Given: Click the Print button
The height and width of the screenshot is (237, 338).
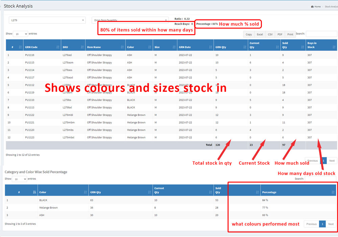Looking at the screenshot, I should 290,34.
